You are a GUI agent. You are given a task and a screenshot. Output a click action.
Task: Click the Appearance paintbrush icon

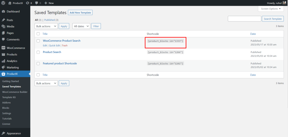[3, 134]
